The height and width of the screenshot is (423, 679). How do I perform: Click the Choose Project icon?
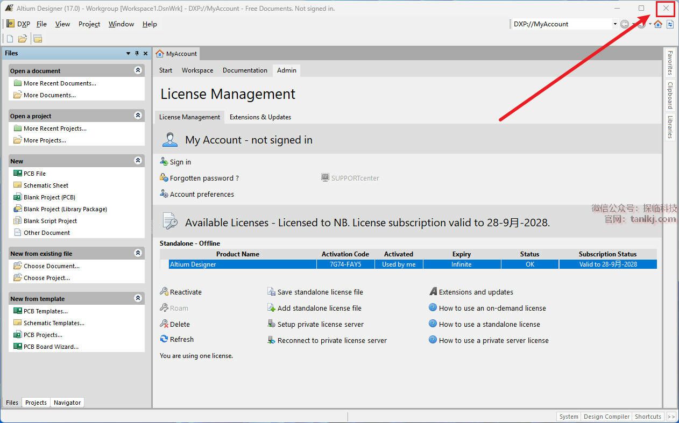(18, 278)
